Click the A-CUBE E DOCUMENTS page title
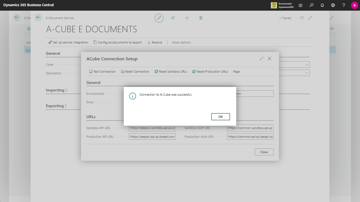The image size is (360, 202). coord(91,29)
